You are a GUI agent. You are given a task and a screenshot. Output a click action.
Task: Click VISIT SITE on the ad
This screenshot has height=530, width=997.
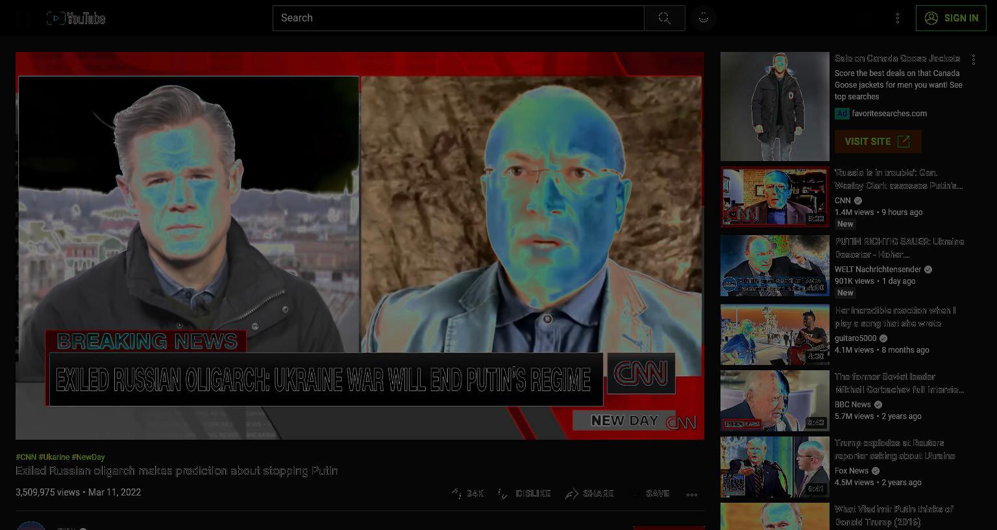click(x=878, y=142)
